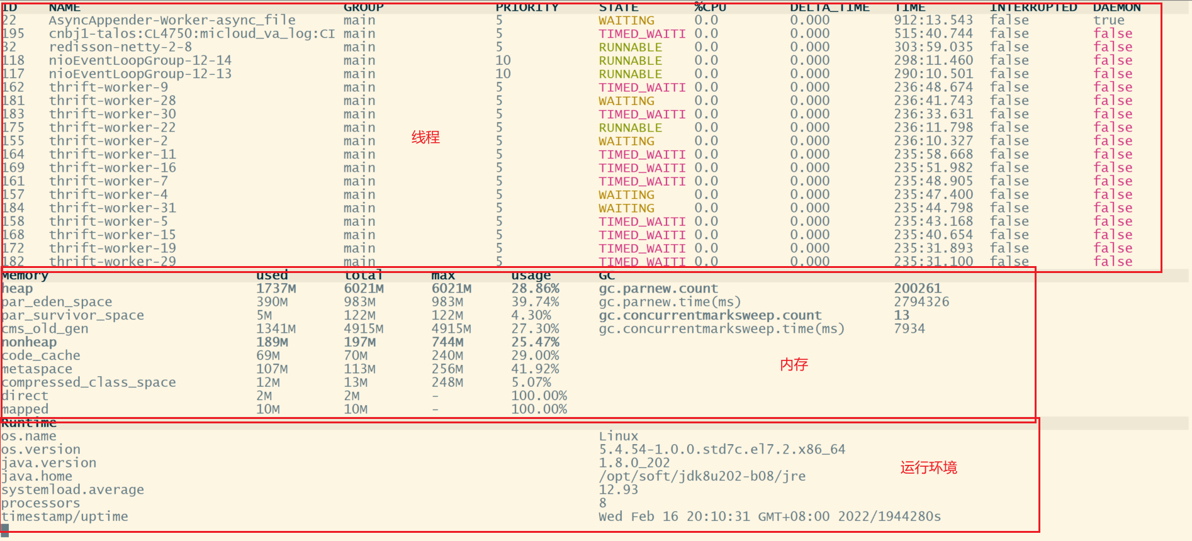Click heap usage 28.86%
Screen dimensions: 1192x541
tap(535, 289)
